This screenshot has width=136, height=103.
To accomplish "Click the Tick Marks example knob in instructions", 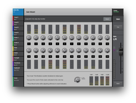I will (x=78, y=80).
